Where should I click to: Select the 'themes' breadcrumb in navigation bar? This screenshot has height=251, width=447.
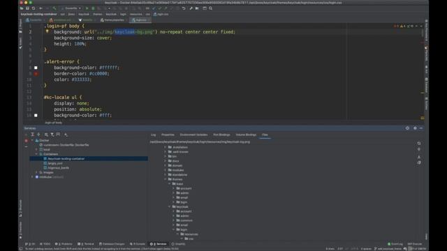pyautogui.click(x=98, y=14)
